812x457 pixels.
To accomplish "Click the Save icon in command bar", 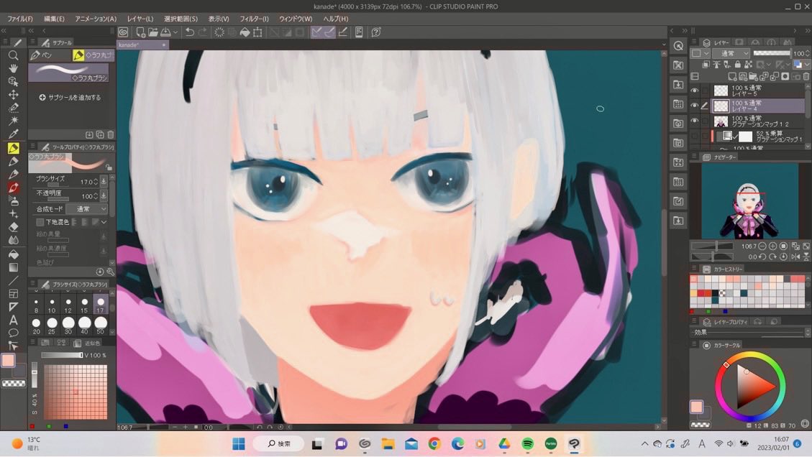I will click(x=165, y=32).
